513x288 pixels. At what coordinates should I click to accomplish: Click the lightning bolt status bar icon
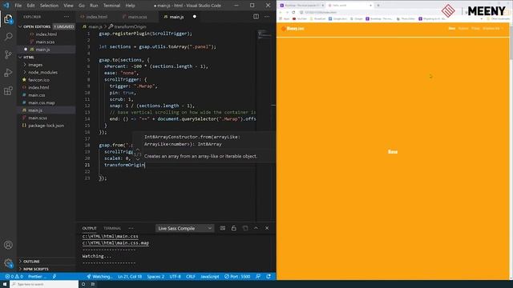point(55,277)
